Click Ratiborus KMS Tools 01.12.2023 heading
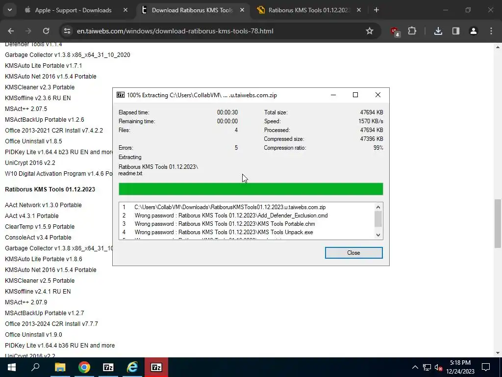 click(x=50, y=189)
